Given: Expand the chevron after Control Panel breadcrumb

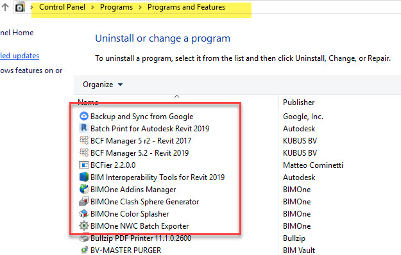Looking at the screenshot, I should 92,7.
